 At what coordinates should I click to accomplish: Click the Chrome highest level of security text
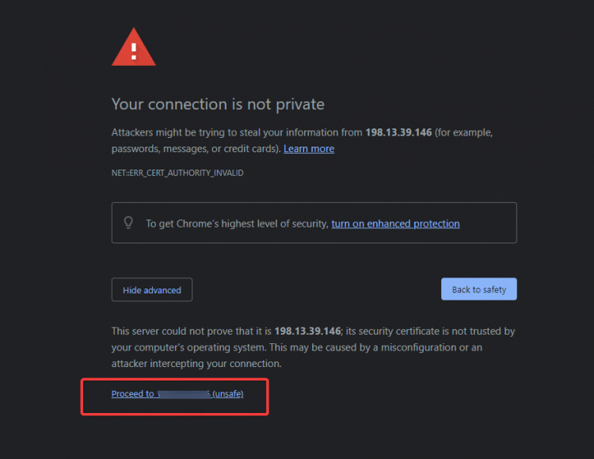(237, 224)
